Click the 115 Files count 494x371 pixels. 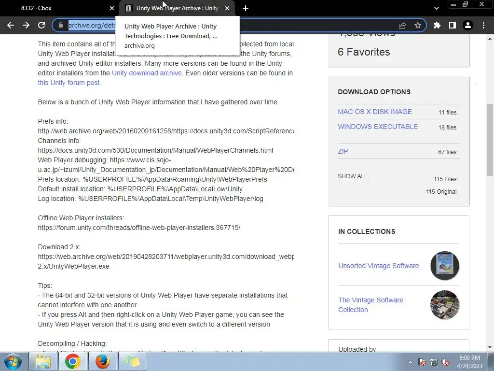[x=445, y=179]
